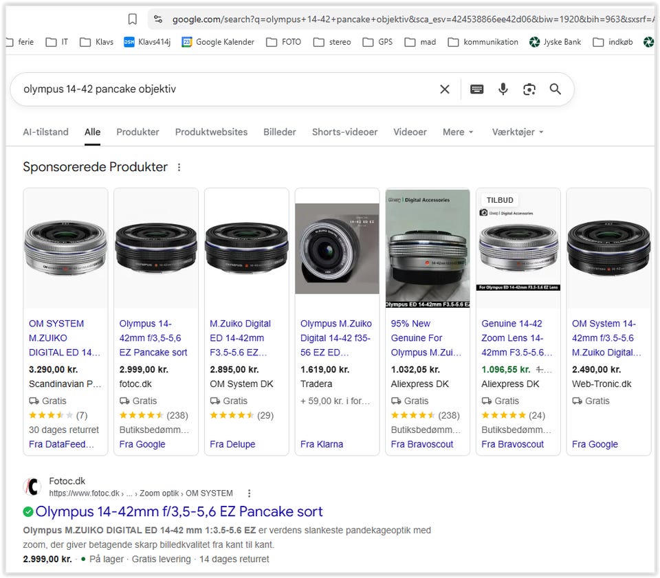Click the (29) star rating of OM System DK

click(x=241, y=416)
